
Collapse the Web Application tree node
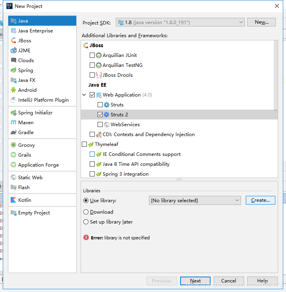coord(84,95)
